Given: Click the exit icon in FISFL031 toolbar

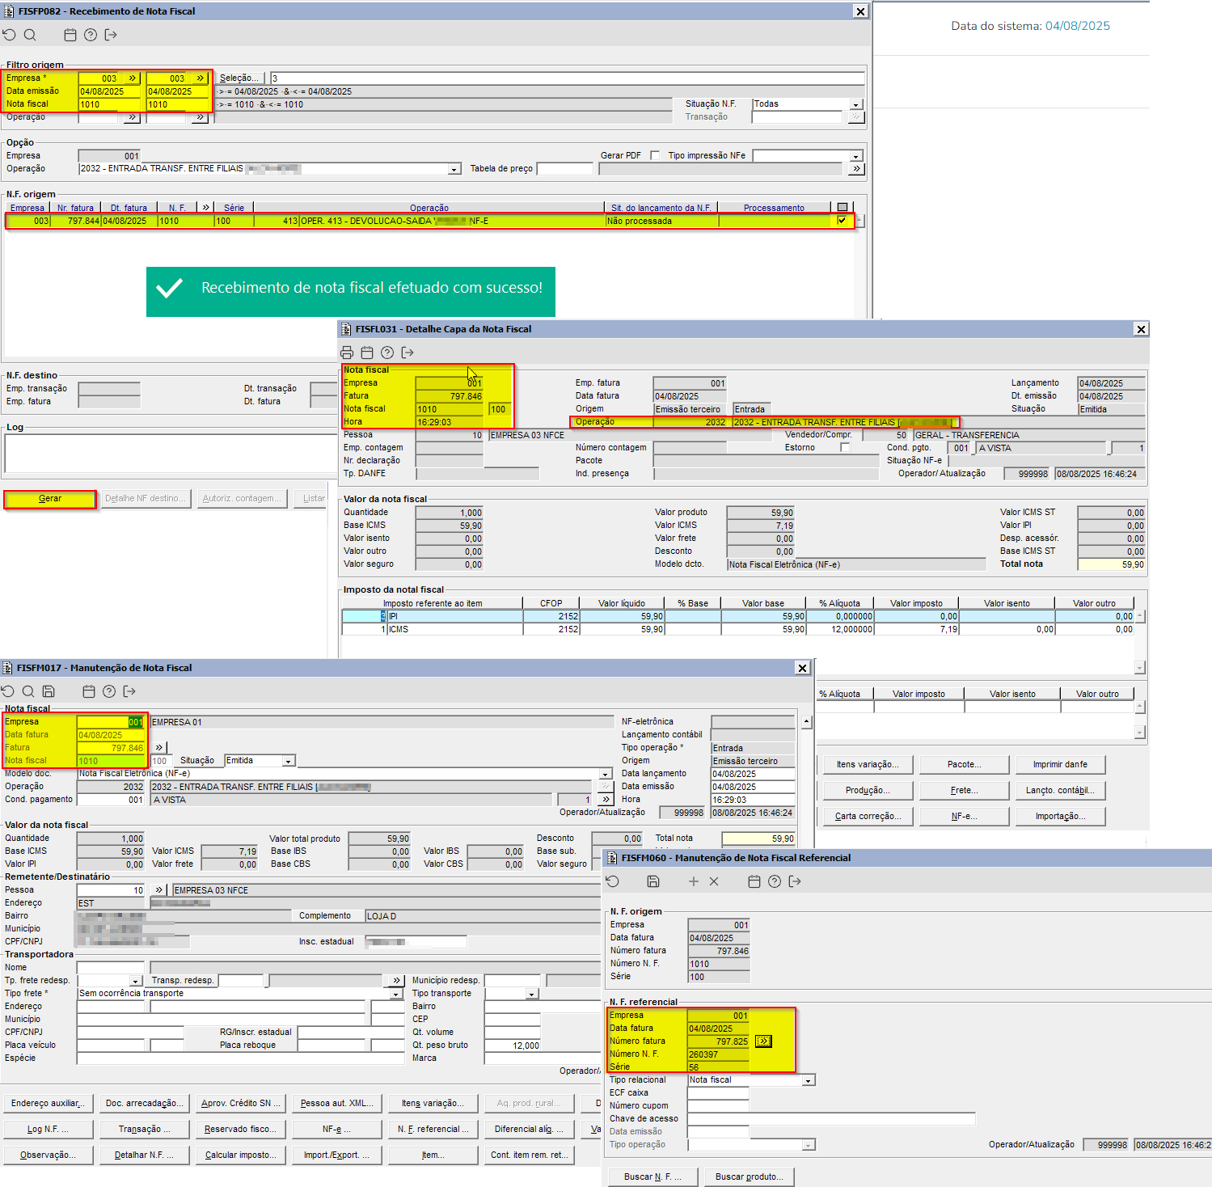Looking at the screenshot, I should coord(408,353).
